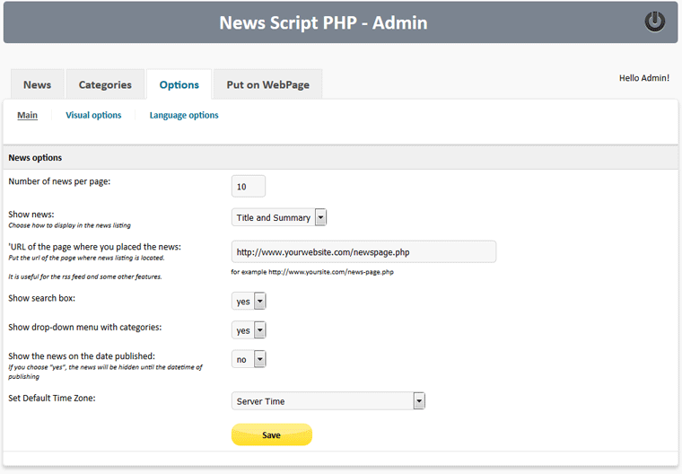Screen dimensions: 682x474
Task: Click the Hello Admin! greeting text
Action: tap(644, 78)
